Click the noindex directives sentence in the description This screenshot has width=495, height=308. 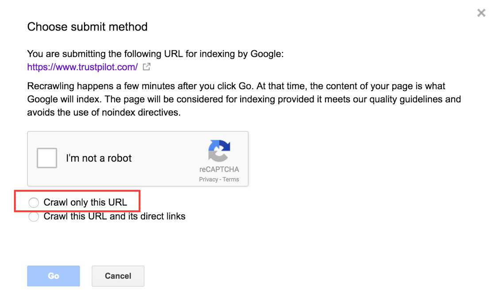(x=104, y=113)
